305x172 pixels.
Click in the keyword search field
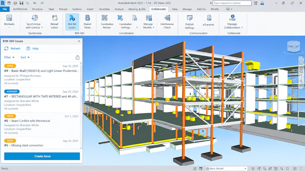click(x=232, y=3)
